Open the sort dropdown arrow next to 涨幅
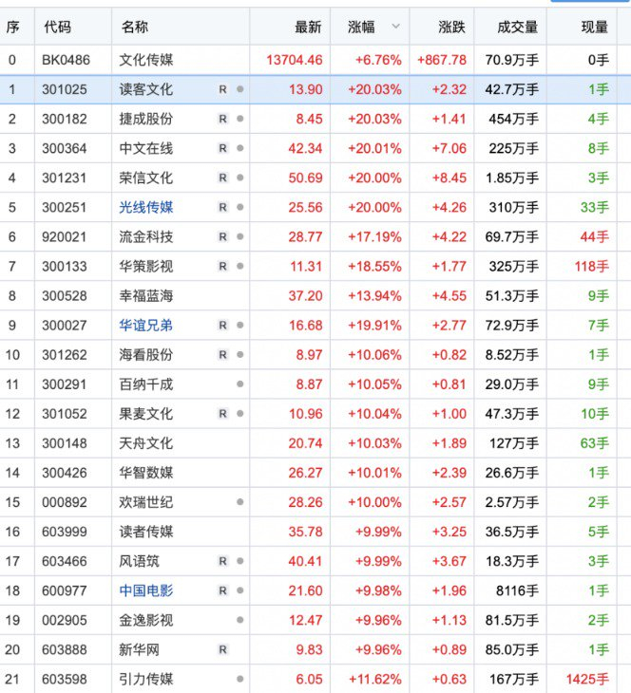Screen dimensions: 631x693 [x=396, y=27]
